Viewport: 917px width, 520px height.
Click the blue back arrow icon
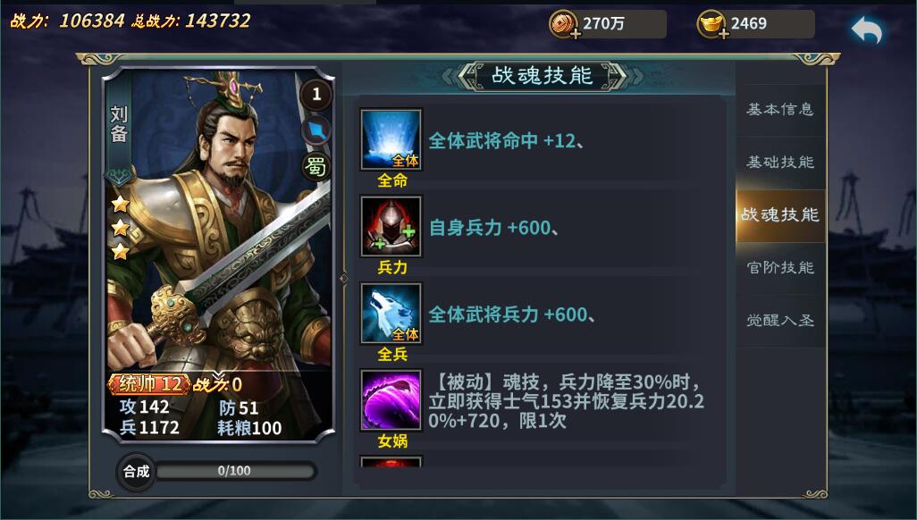[x=867, y=29]
